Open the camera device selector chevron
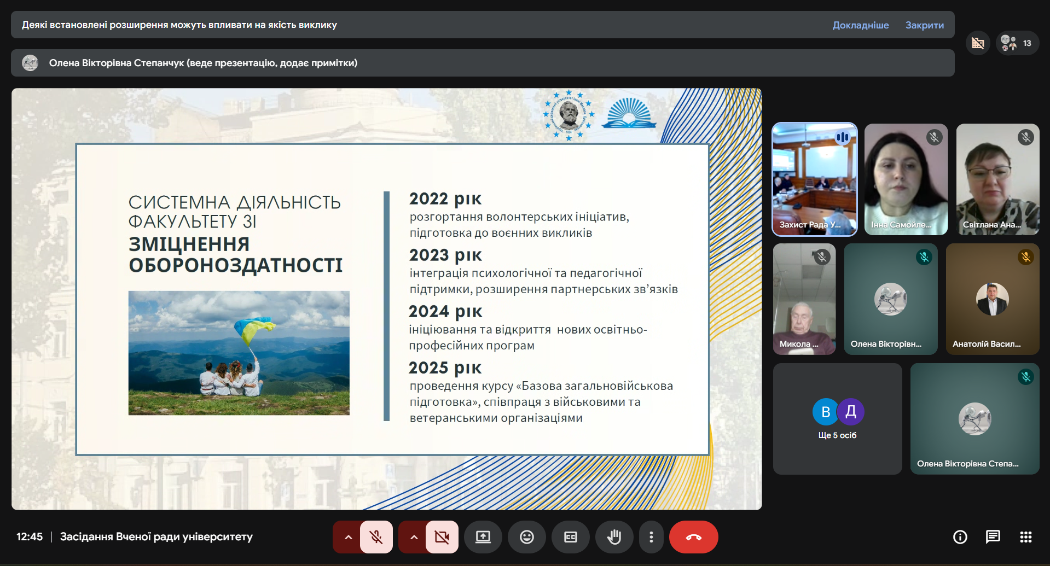Screen dimensions: 1050x566 (x=413, y=537)
